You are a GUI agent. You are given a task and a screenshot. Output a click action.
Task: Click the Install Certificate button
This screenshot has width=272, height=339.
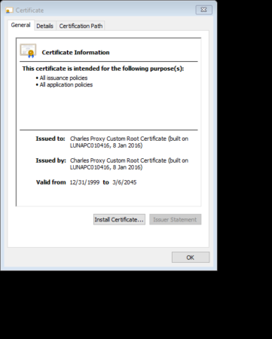(x=119, y=219)
